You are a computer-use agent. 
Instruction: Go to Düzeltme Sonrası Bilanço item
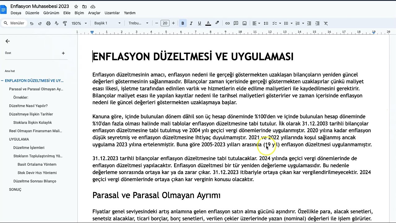click(x=35, y=181)
